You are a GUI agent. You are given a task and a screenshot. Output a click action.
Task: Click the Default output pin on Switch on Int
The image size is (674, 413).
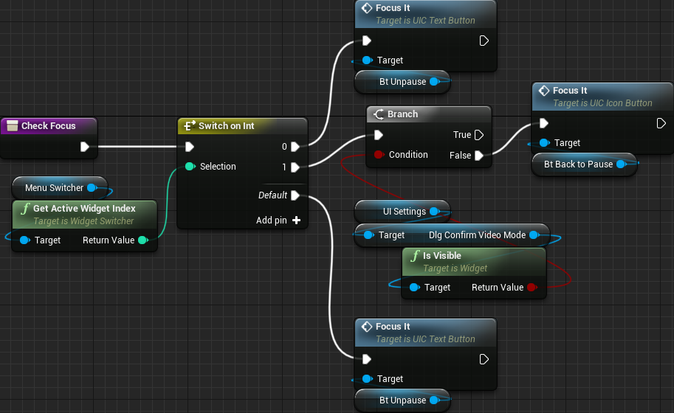pyautogui.click(x=295, y=195)
